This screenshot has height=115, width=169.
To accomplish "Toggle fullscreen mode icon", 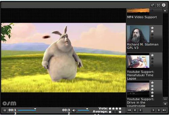I will (x=158, y=5).
